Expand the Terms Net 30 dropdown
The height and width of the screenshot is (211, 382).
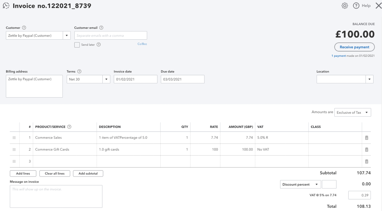pyautogui.click(x=106, y=79)
